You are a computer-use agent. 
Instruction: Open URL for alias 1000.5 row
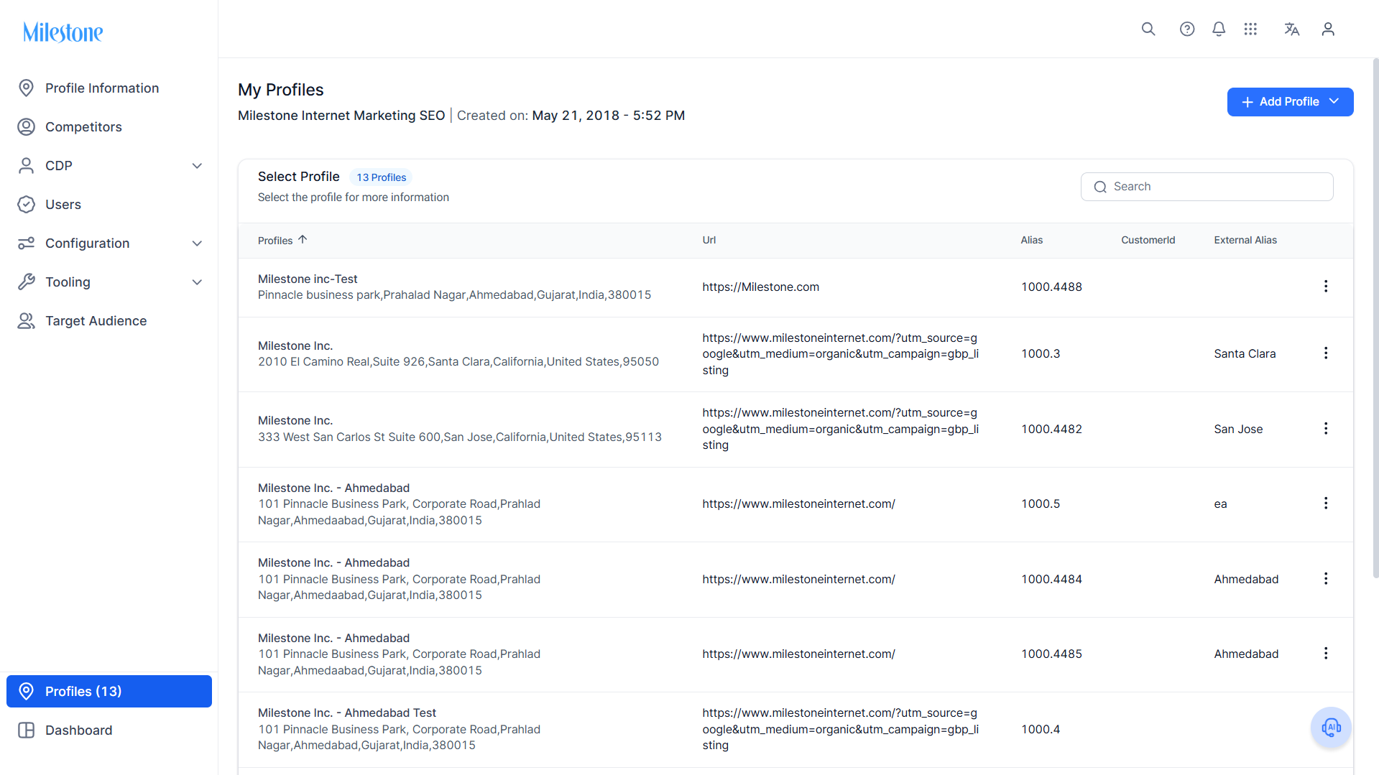coord(798,504)
